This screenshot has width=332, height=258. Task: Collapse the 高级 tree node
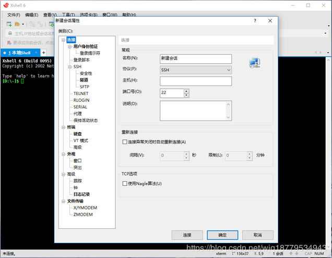click(x=63, y=174)
